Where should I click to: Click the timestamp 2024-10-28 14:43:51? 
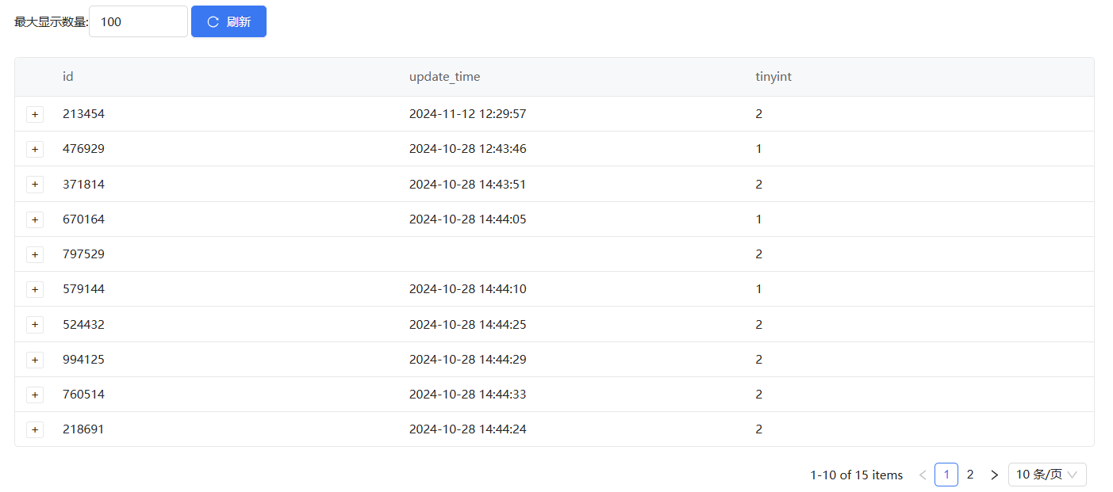point(468,184)
